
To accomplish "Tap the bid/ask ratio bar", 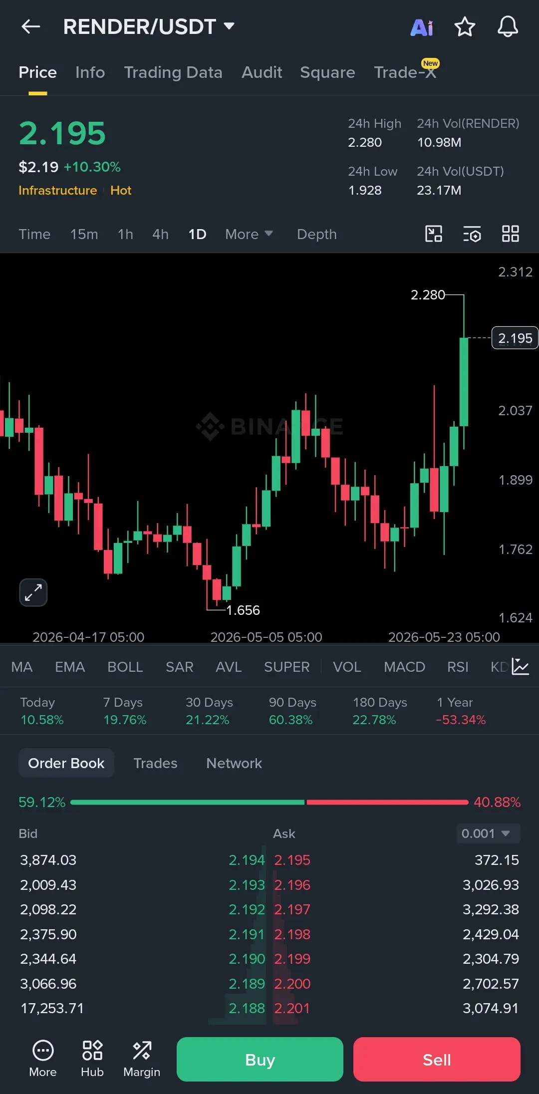I will coord(269,802).
